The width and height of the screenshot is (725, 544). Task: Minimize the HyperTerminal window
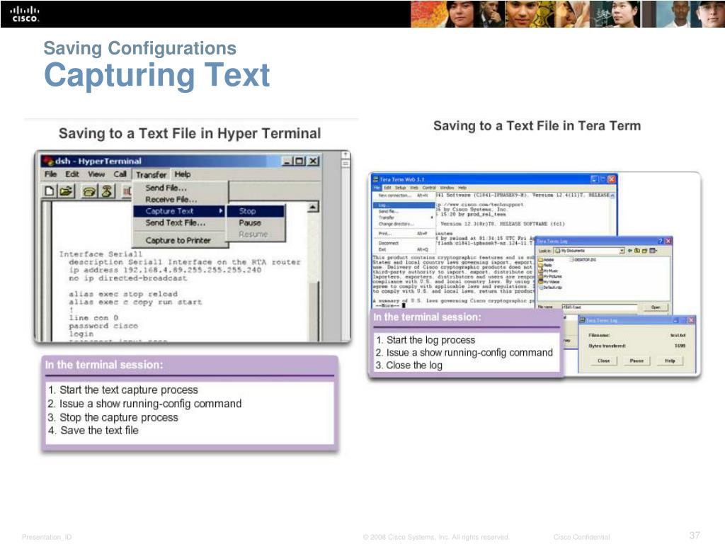click(x=287, y=161)
